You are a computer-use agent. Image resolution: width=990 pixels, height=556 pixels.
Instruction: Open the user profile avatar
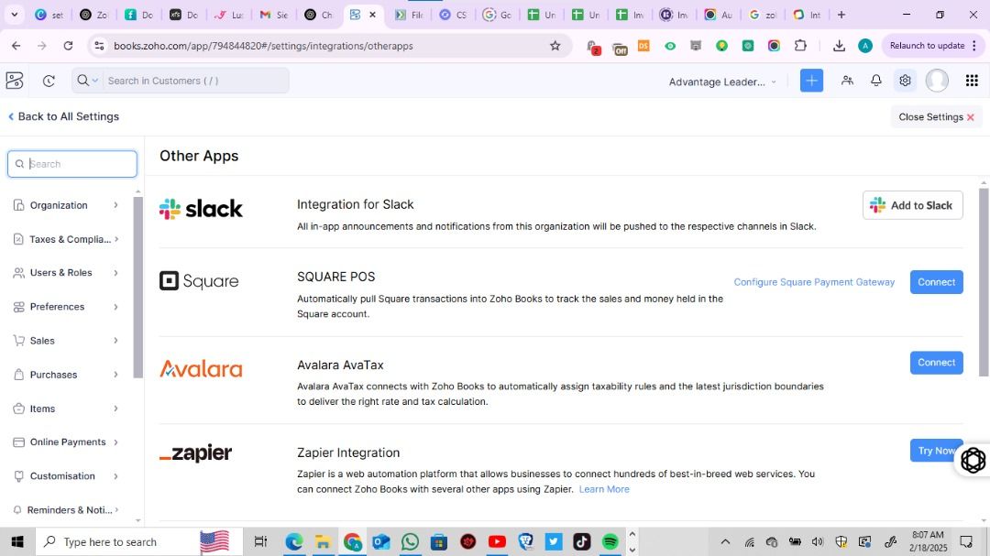pyautogui.click(x=937, y=81)
